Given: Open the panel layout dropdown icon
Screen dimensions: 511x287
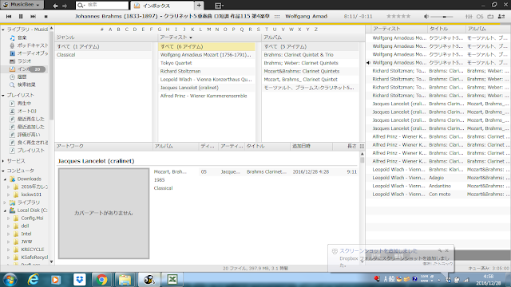Looking at the screenshot, I should pyautogui.click(x=219, y=6).
